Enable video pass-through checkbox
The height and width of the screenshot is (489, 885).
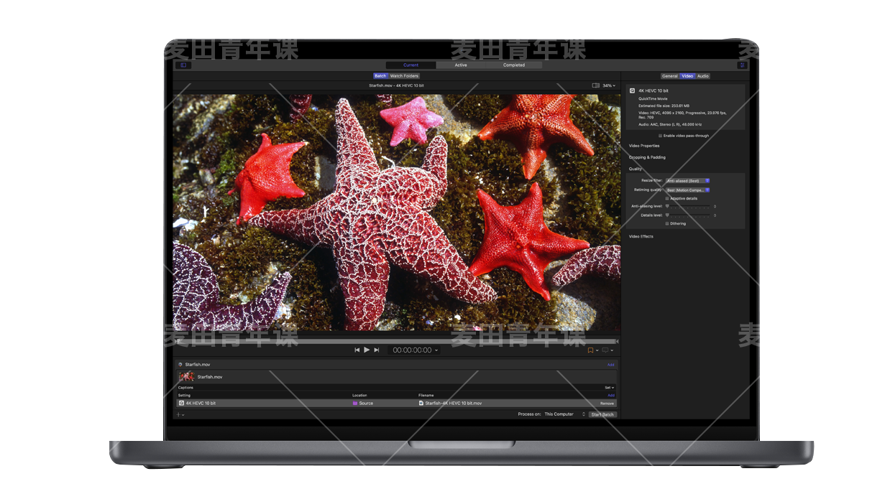pyautogui.click(x=661, y=136)
